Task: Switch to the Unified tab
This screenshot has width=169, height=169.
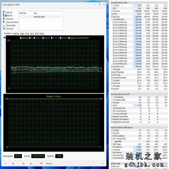Action: tap(37, 33)
